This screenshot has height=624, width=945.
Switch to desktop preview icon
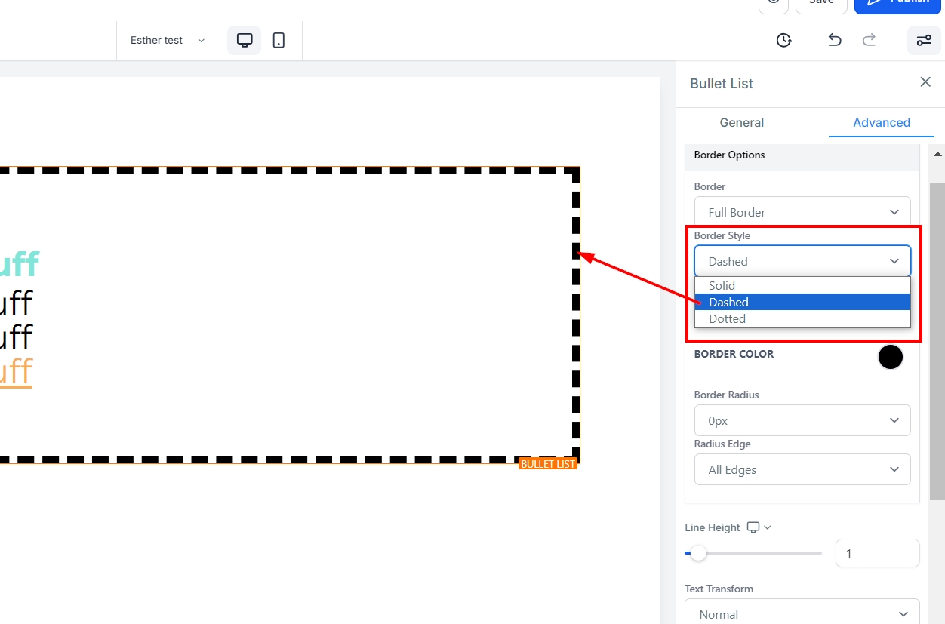click(245, 41)
